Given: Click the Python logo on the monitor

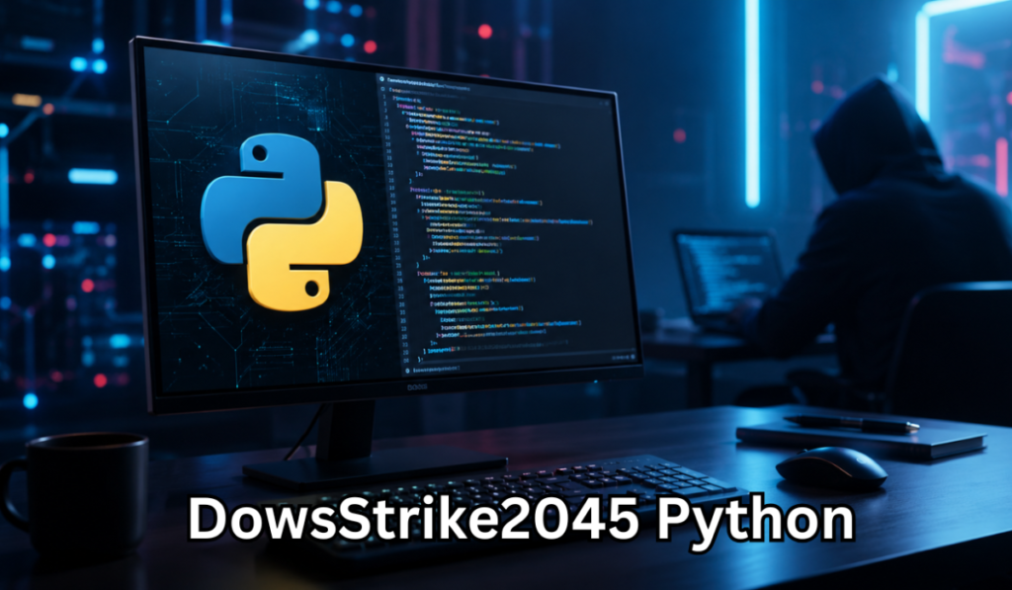Looking at the screenshot, I should click(x=282, y=221).
